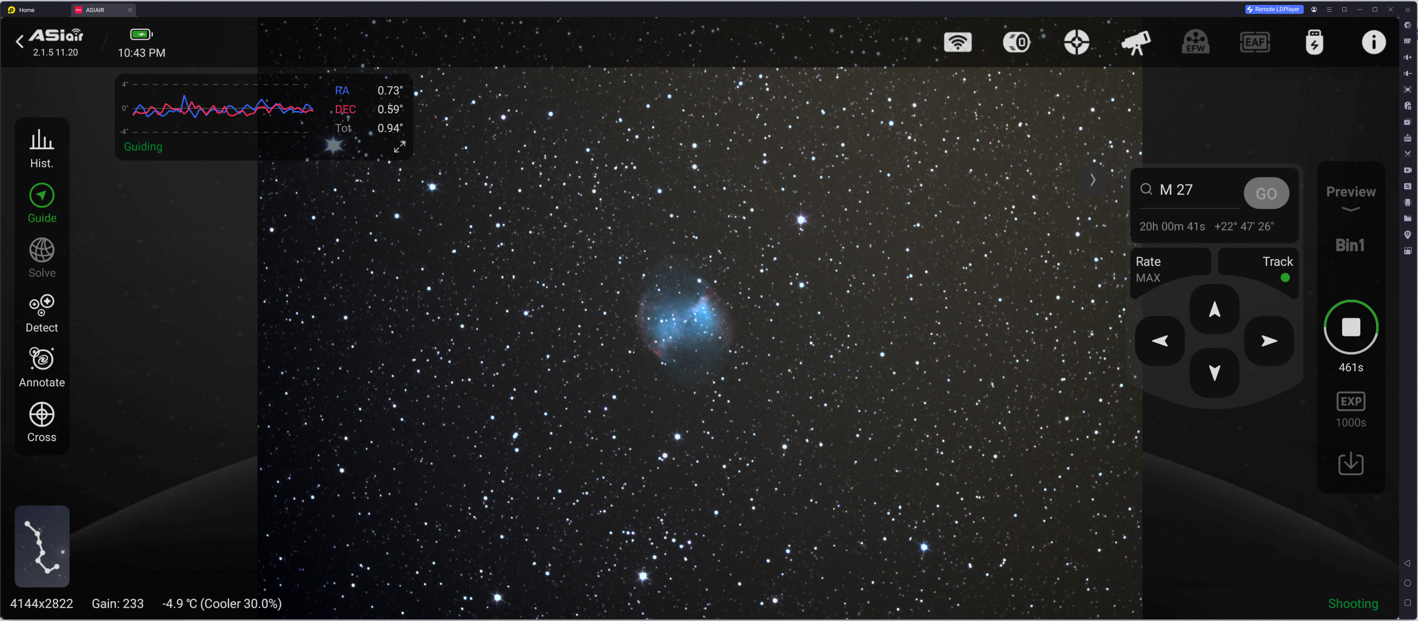The image size is (1418, 621).
Task: Click the Android home circle in LDPlayer sidebar
Action: [1408, 583]
